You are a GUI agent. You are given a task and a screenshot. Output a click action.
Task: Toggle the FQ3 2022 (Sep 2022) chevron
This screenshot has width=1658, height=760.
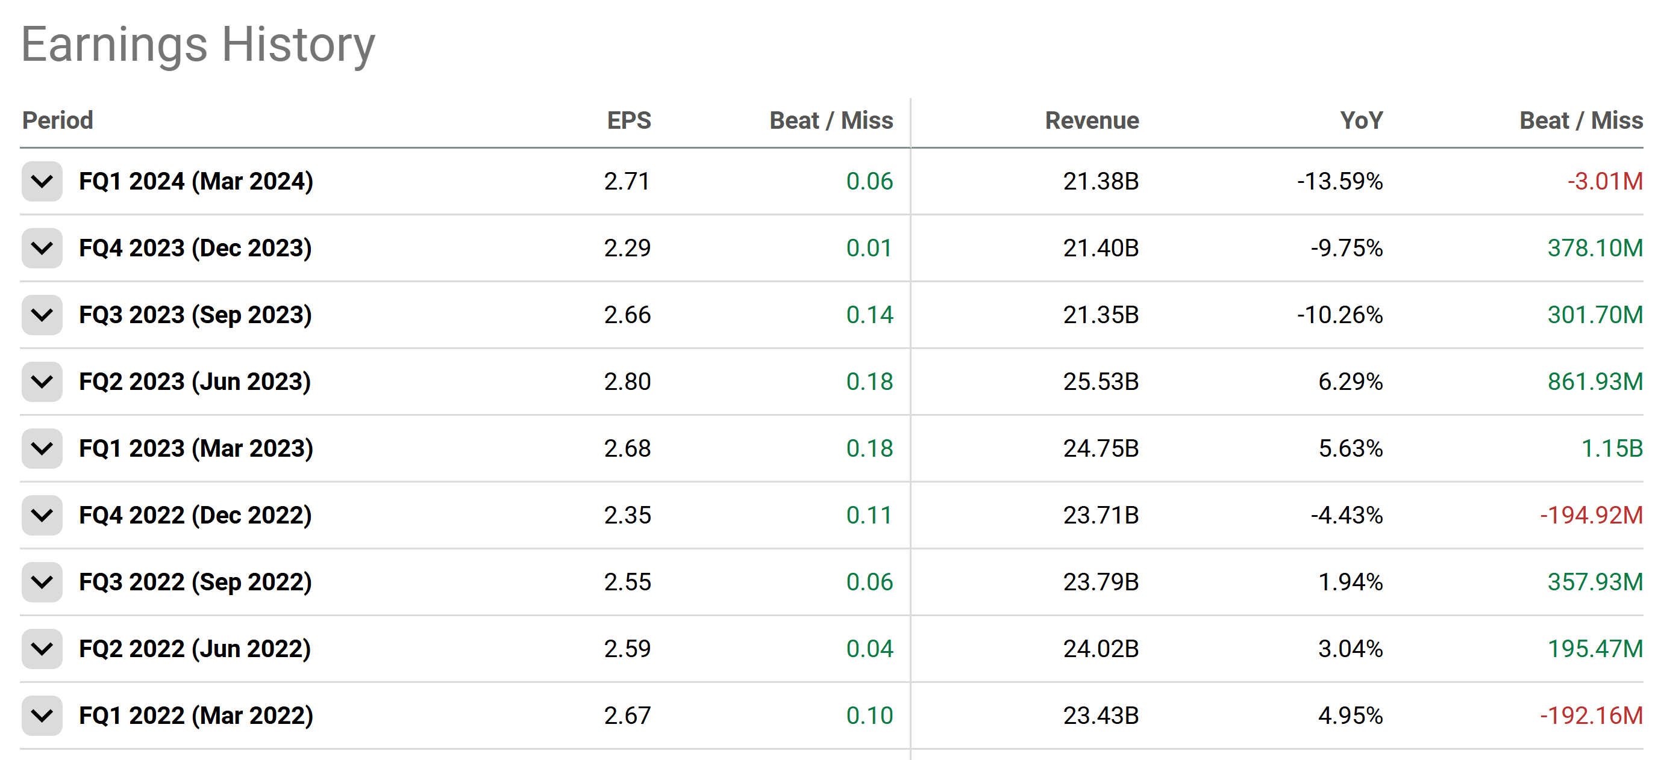pos(42,582)
